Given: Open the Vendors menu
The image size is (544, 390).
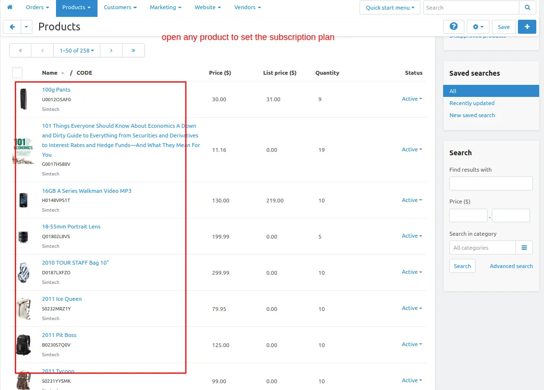Looking at the screenshot, I should (247, 7).
